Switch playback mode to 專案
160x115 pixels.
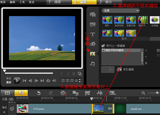click(x=9, y=78)
